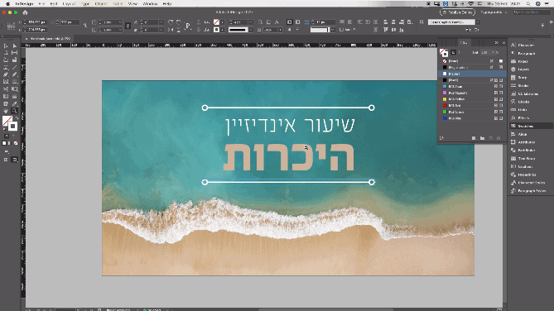Open the View menu
The height and width of the screenshot is (311, 554).
(132, 3)
